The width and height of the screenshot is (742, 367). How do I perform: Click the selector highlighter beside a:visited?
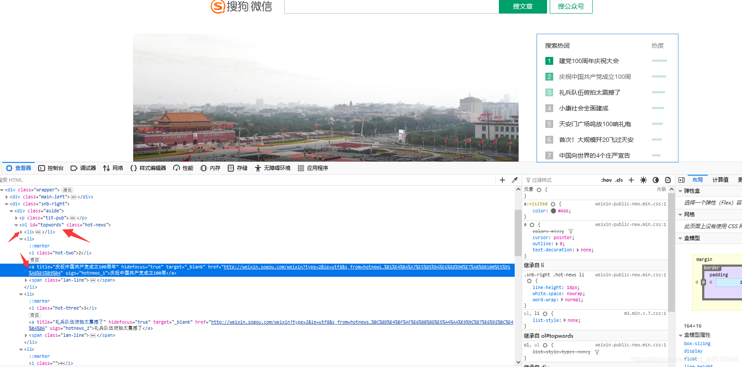pyautogui.click(x=553, y=204)
